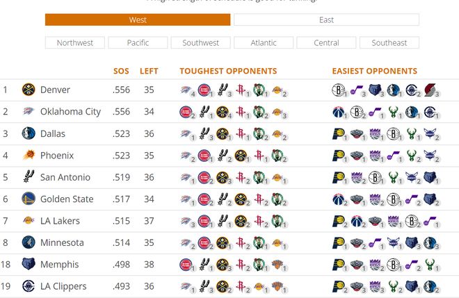Viewport: 459px width, 298px height.
Task: Show the Southwest division teams
Action: 200,43
